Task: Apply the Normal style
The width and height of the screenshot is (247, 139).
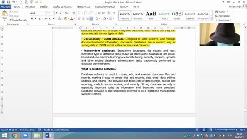Action: 125,15
